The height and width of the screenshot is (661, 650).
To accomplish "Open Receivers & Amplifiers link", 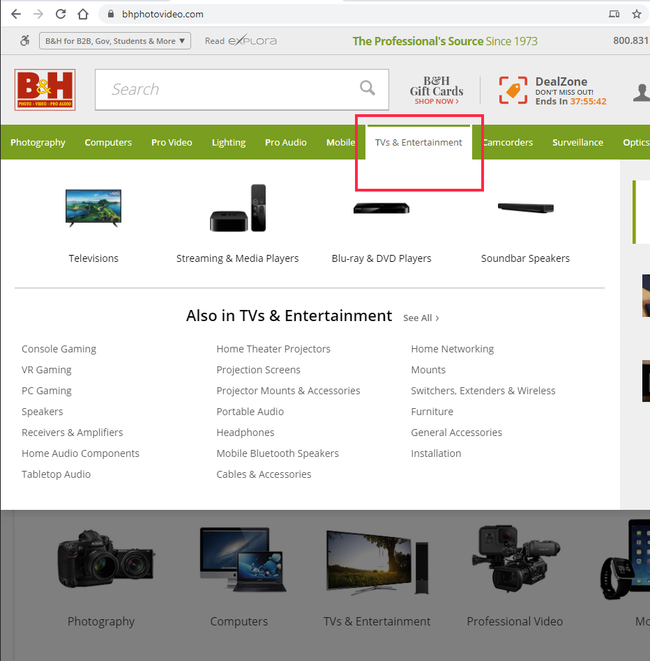I will [x=72, y=433].
